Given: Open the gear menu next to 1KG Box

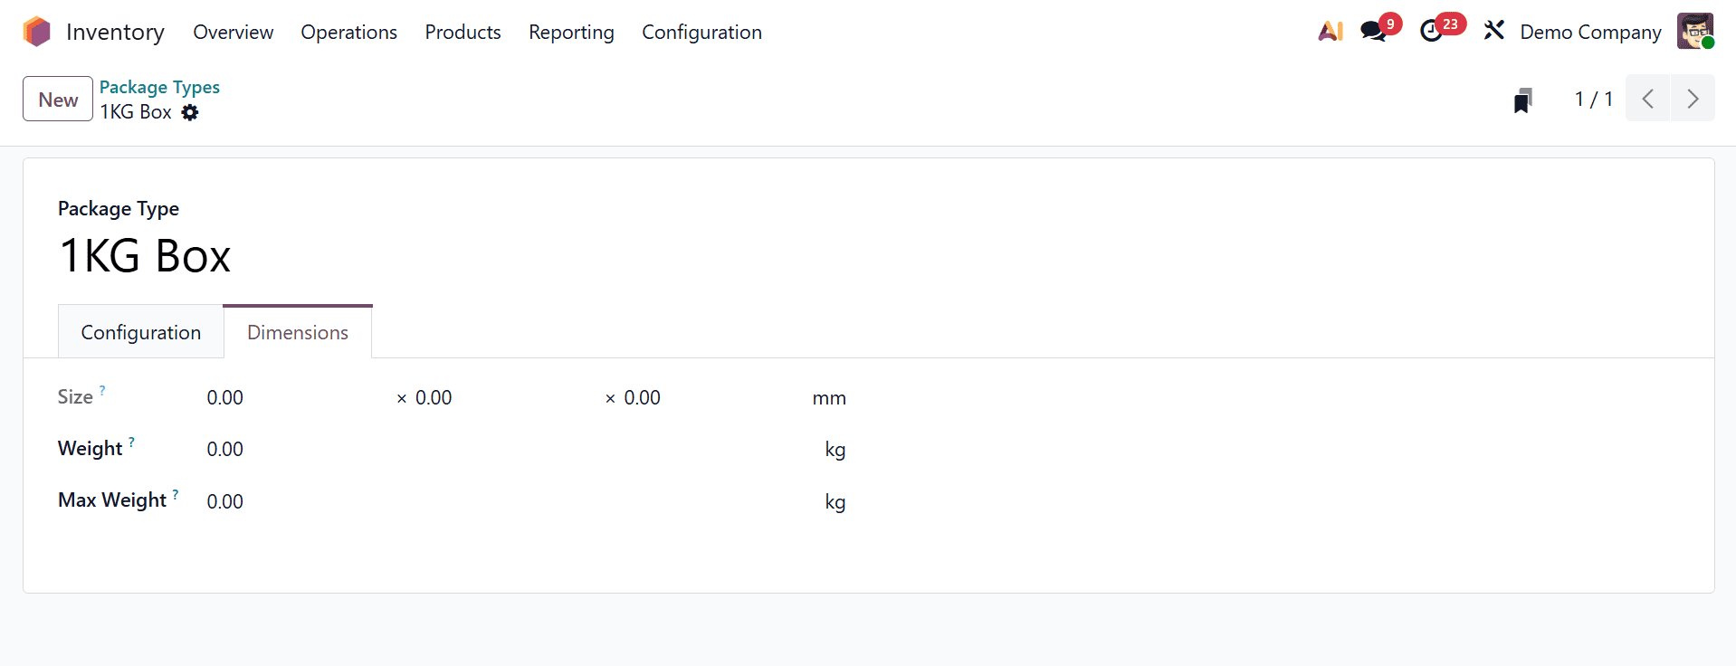Looking at the screenshot, I should click(190, 112).
